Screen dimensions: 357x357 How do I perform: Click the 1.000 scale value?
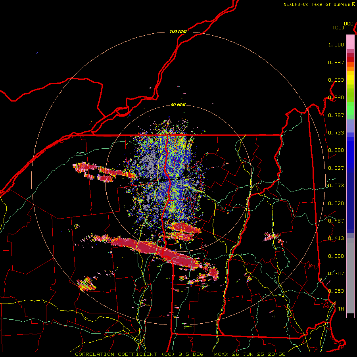[336, 44]
